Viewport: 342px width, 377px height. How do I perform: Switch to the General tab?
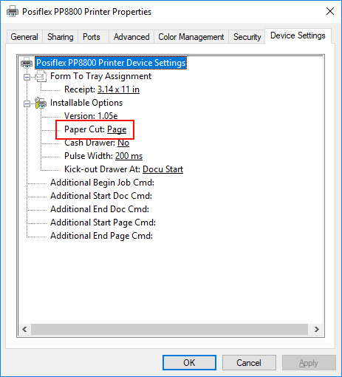[24, 37]
